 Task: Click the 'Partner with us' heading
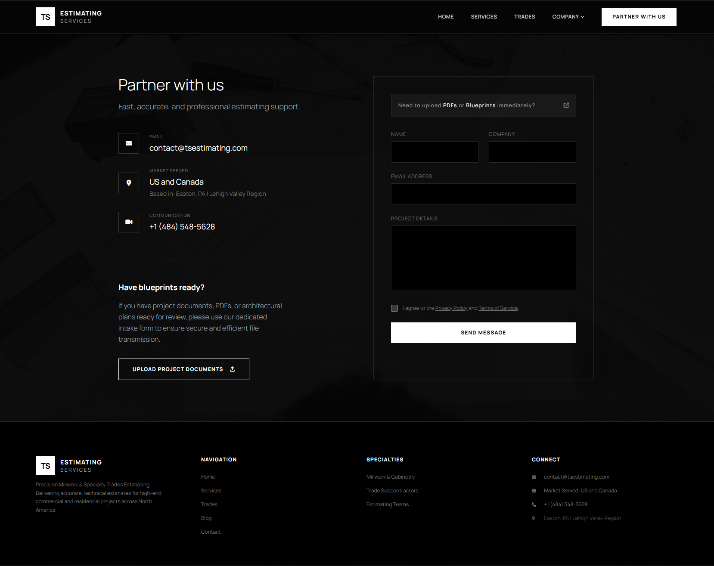171,85
